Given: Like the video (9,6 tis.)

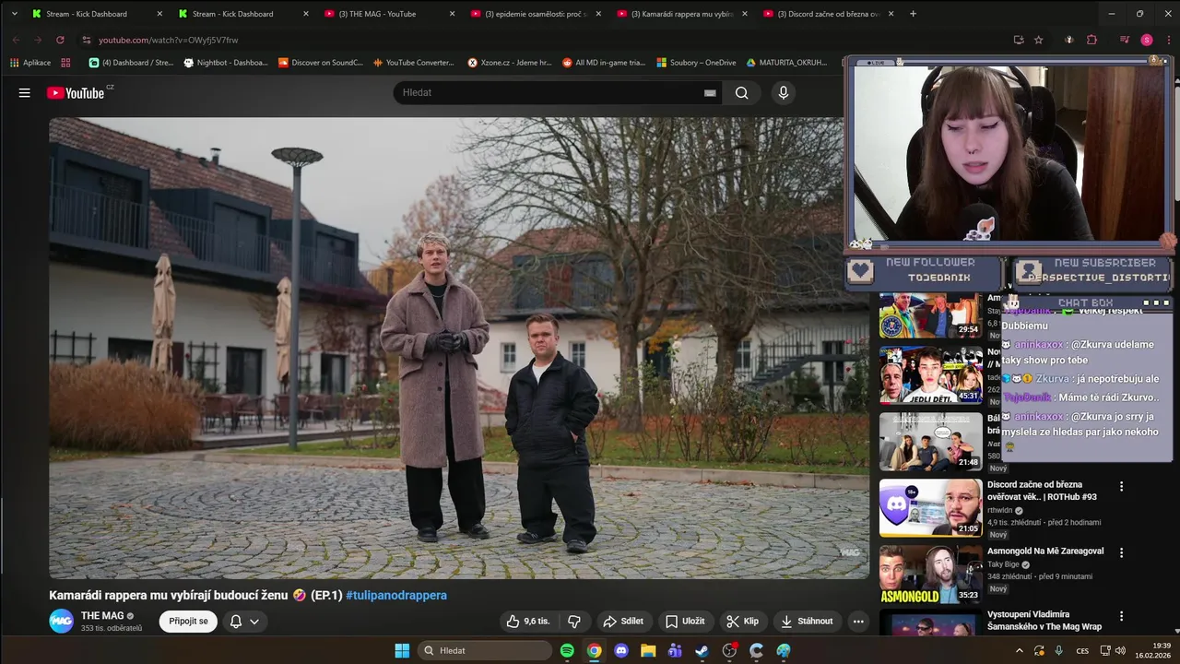Looking at the screenshot, I should 528,622.
